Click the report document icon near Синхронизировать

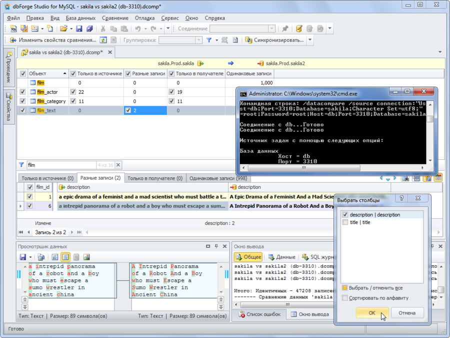point(235,40)
